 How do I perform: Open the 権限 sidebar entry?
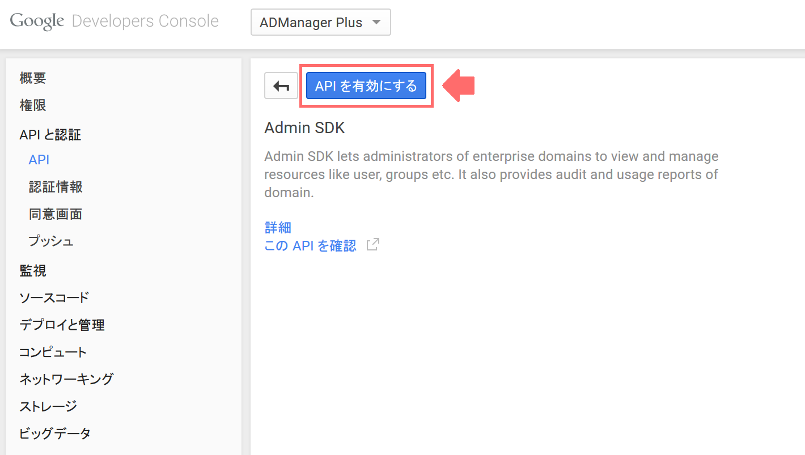(32, 105)
